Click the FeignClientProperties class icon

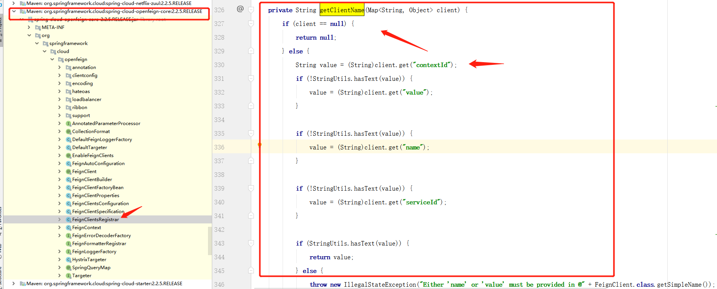tap(68, 196)
